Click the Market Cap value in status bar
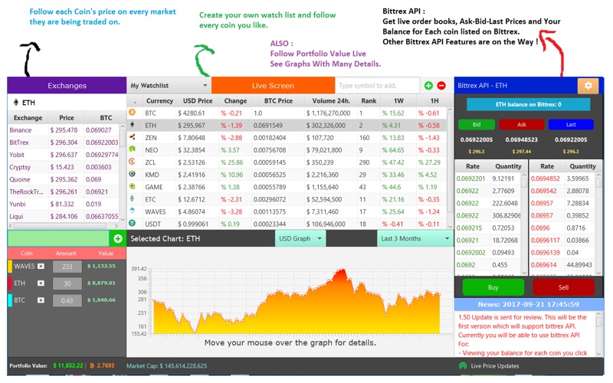Viewport: 613px width, 383px height. [x=183, y=366]
